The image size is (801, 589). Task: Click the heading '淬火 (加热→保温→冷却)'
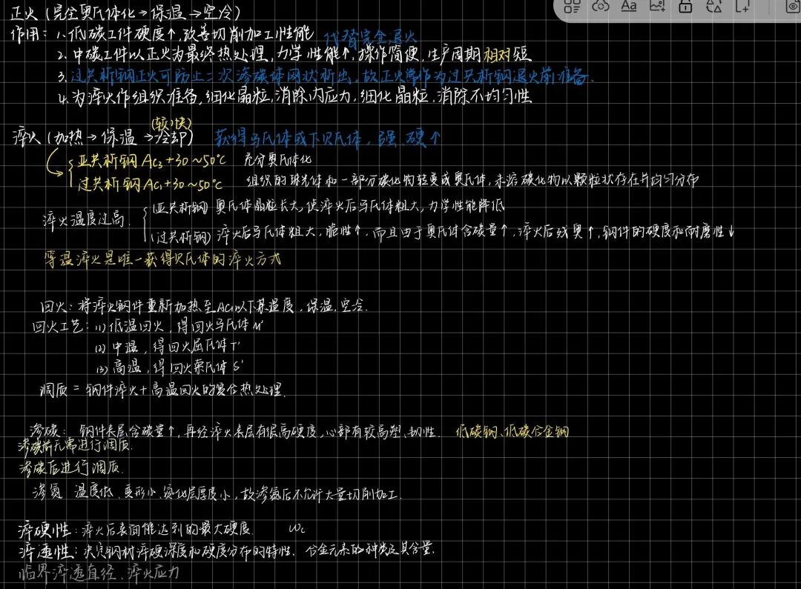click(102, 137)
